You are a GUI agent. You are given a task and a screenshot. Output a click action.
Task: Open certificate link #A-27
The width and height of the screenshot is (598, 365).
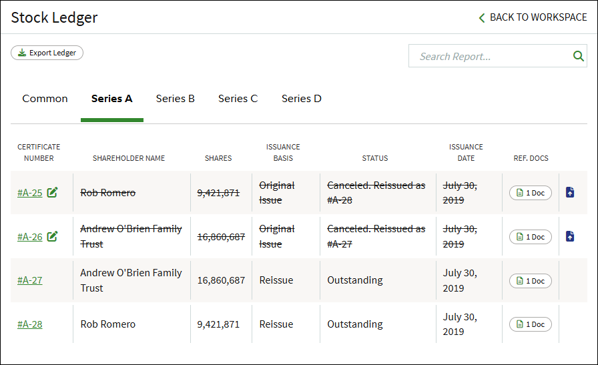tap(30, 280)
